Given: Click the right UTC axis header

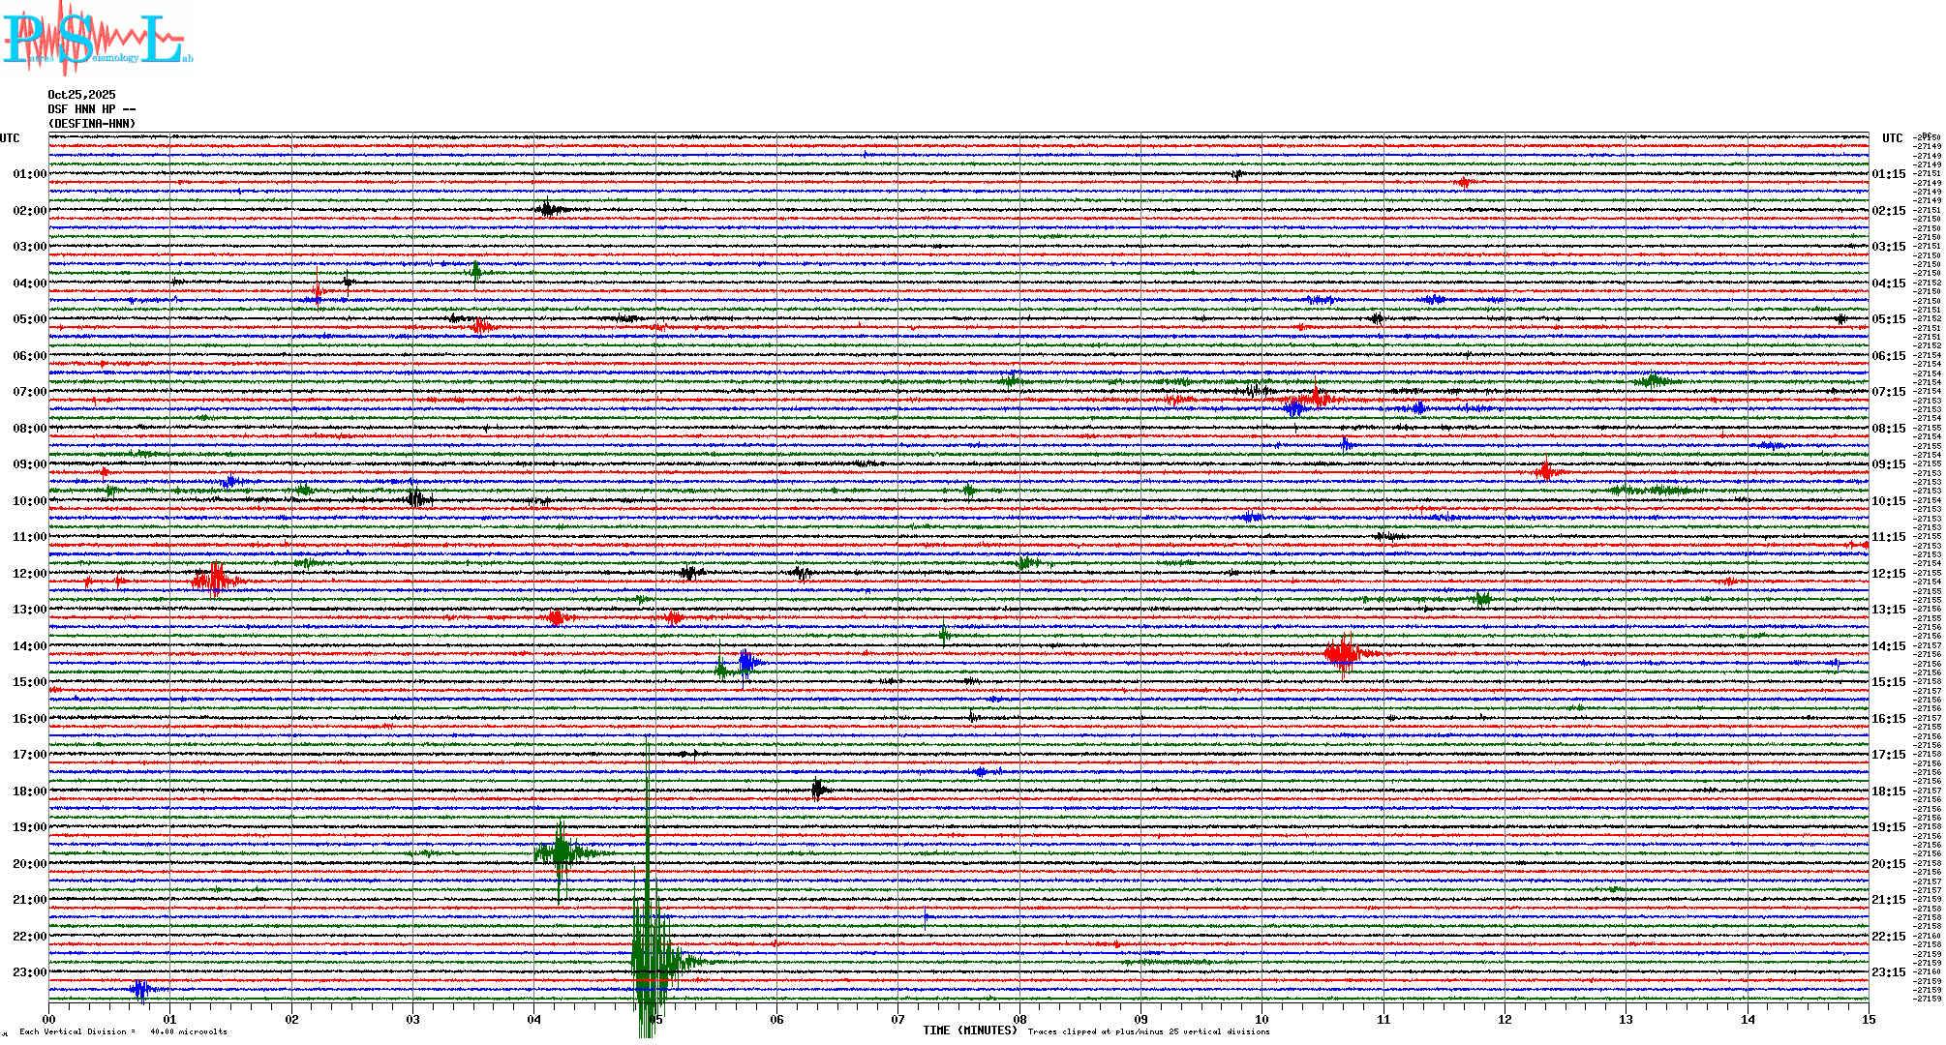Looking at the screenshot, I should click(x=1892, y=138).
